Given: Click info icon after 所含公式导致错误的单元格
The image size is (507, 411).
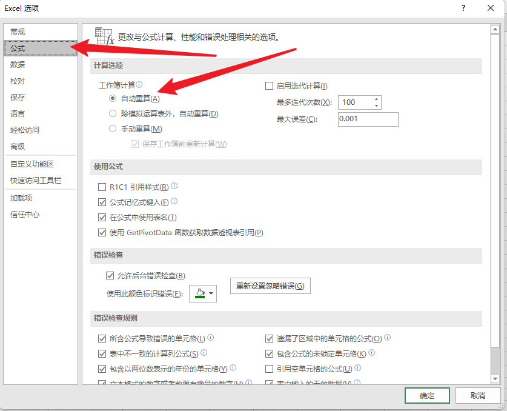Looking at the screenshot, I should pyautogui.click(x=211, y=338).
